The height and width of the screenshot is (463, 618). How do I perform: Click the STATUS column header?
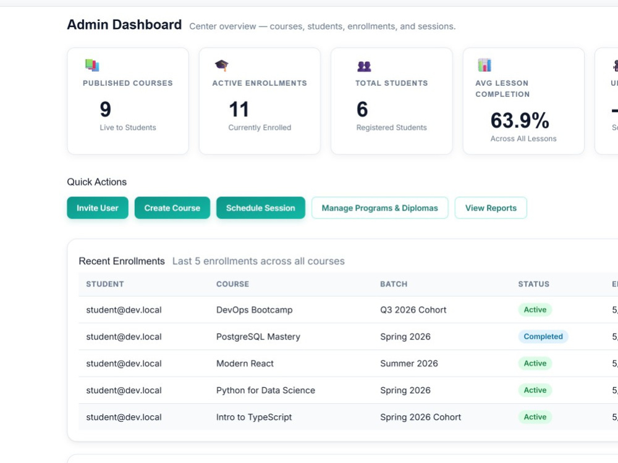(534, 284)
